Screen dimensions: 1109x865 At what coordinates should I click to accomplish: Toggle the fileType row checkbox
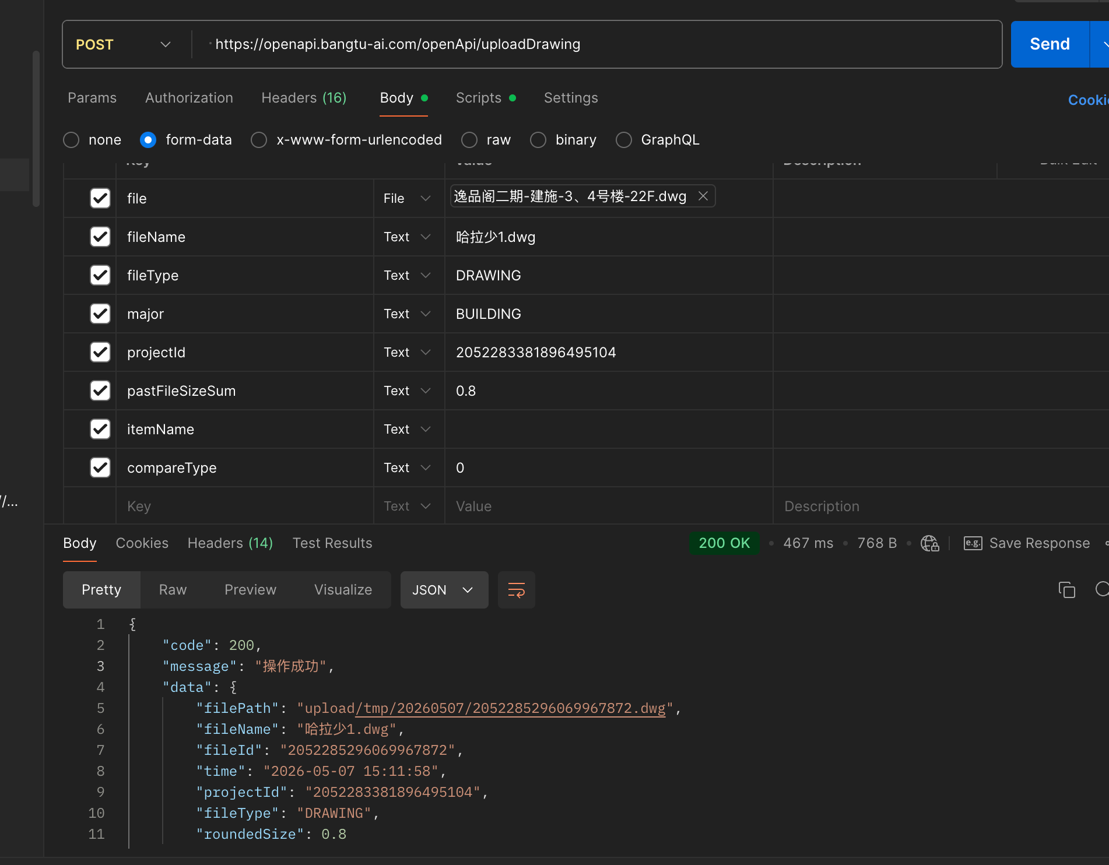pyautogui.click(x=100, y=275)
